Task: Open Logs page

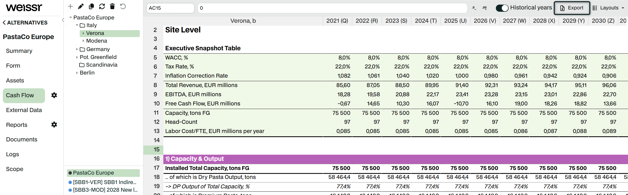Action: click(x=13, y=154)
